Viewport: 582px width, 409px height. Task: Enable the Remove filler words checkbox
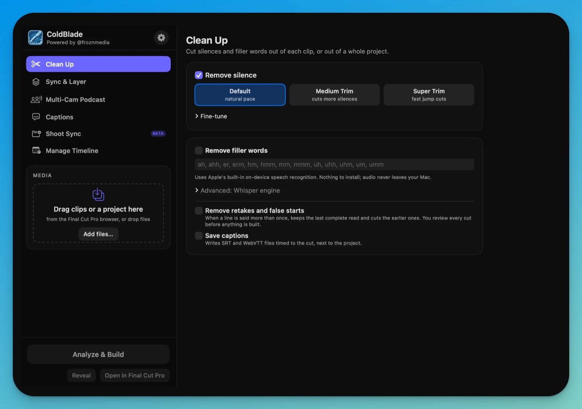tap(199, 150)
